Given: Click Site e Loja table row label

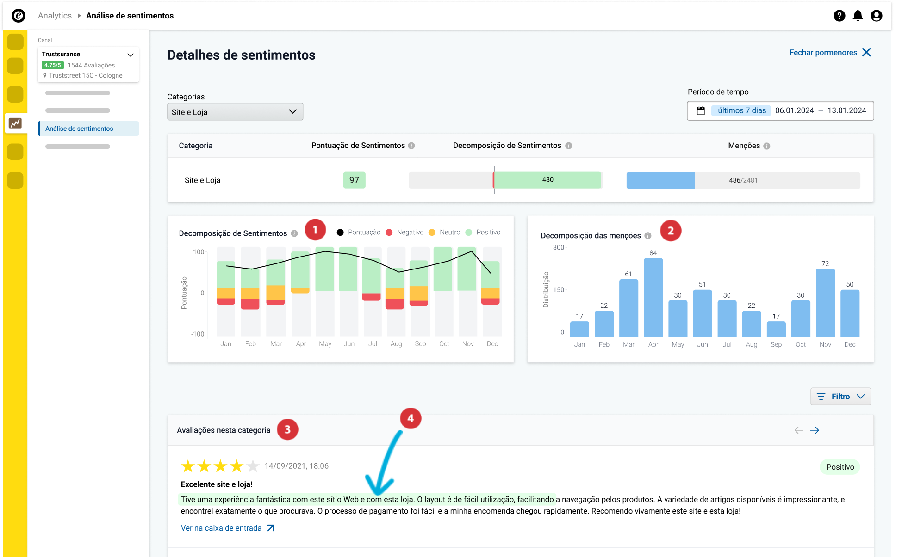Looking at the screenshot, I should [202, 180].
